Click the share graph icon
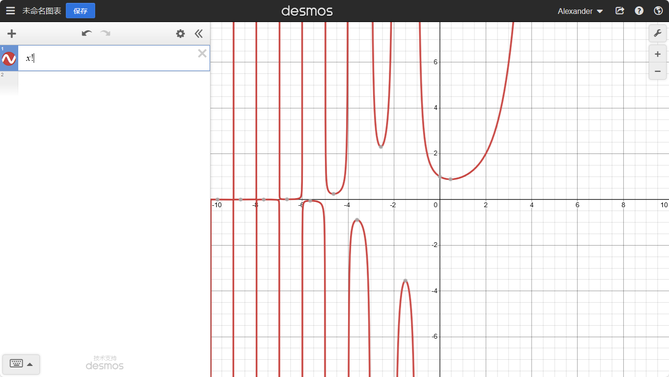The height and width of the screenshot is (377, 669). 620,11
